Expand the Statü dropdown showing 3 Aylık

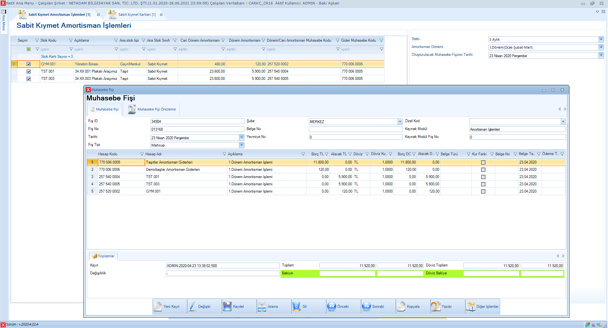[601, 39]
